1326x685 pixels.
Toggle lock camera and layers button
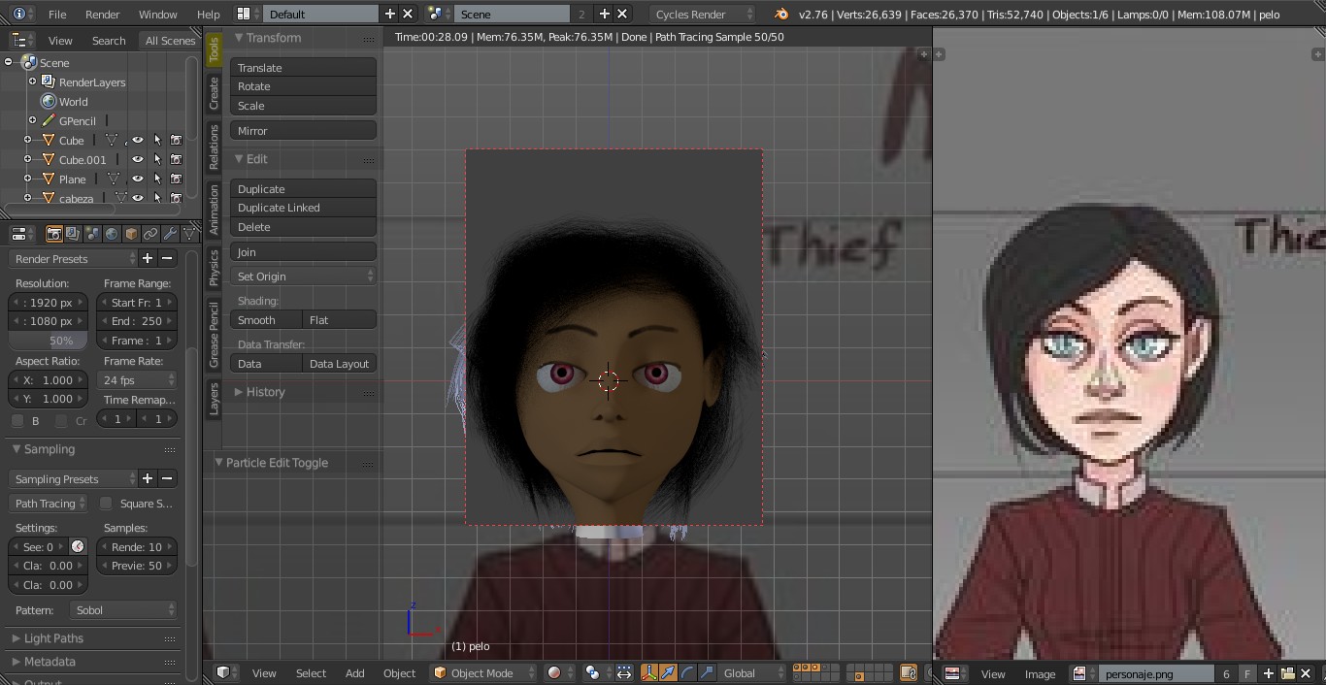(x=909, y=672)
